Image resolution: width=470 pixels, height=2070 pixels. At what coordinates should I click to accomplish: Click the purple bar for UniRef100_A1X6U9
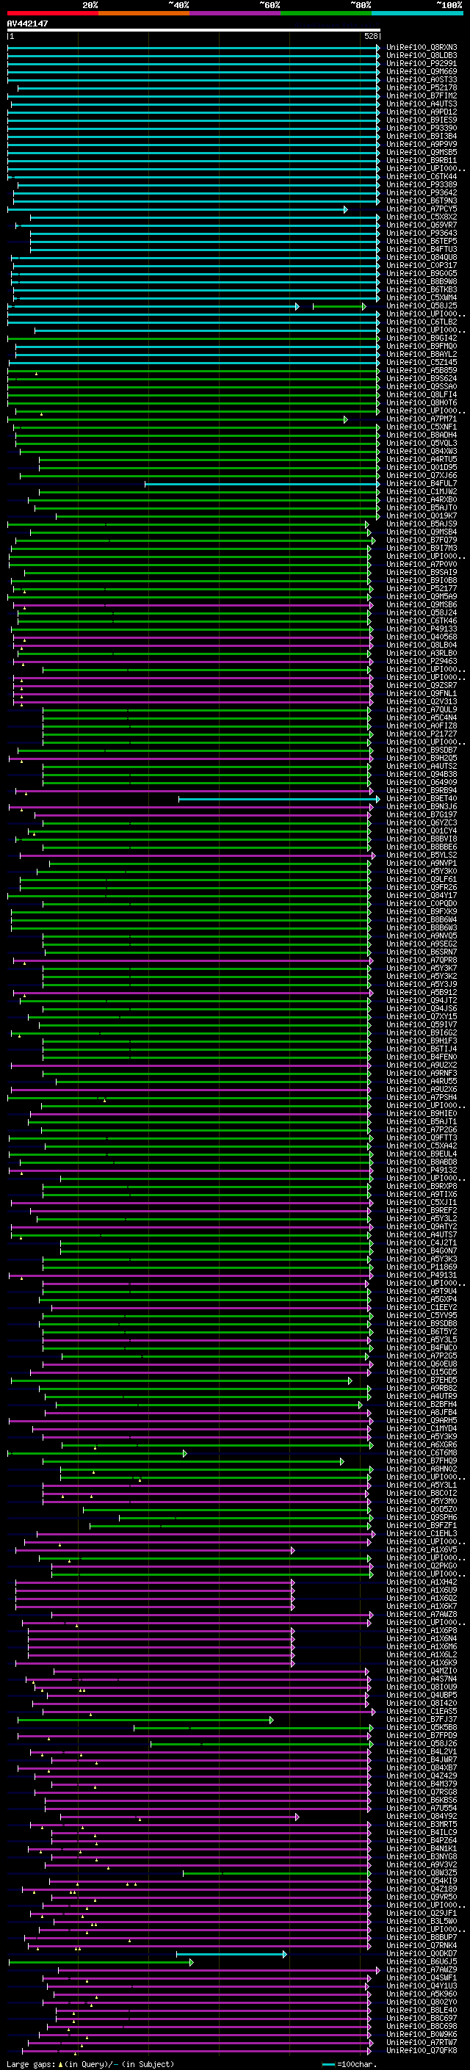[x=155, y=1590]
